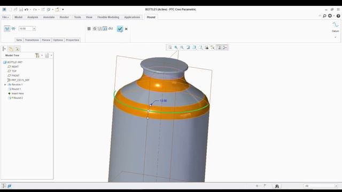Image resolution: width=342 pixels, height=192 pixels.
Task: Click the Repaint icon in graphics toolbar
Action: pyautogui.click(x=188, y=47)
